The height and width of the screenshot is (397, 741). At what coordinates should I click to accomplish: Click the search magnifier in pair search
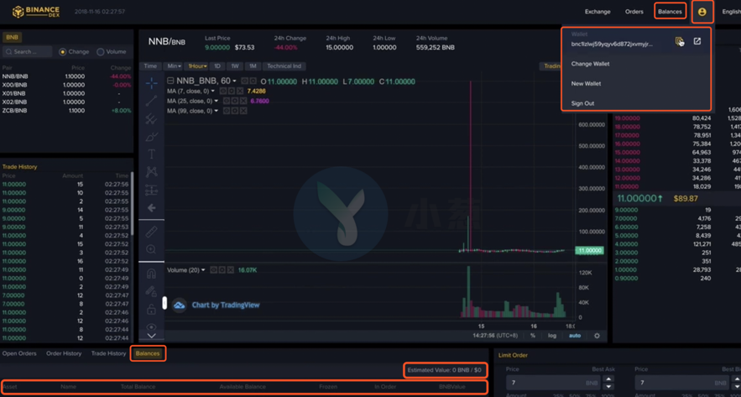tap(8, 52)
